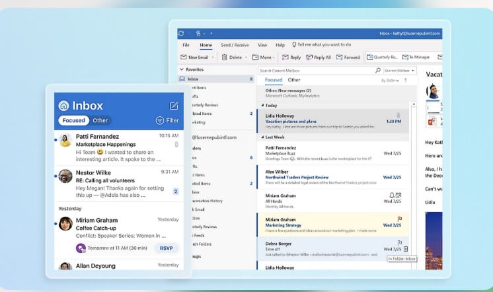Collapse the Last Week group in message list
The image size is (493, 292).
click(262, 137)
